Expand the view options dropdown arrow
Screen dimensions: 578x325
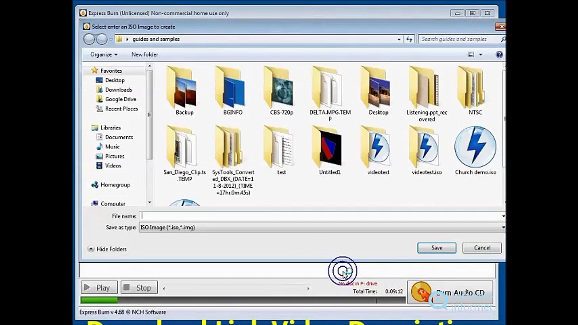tap(481, 55)
